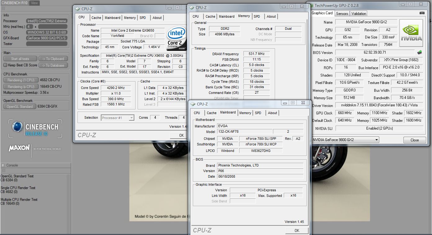The width and height of the screenshot is (432, 235).
Task: Click the dotted grip icon below Console checkbox
Action: click(4, 171)
